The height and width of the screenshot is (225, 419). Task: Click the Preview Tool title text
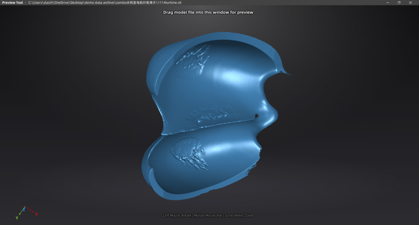point(13,2)
